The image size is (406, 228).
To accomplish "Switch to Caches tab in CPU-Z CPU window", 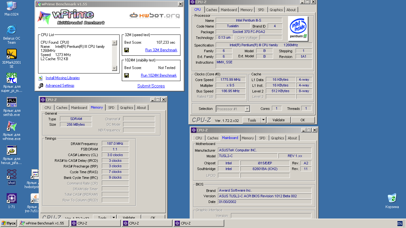I will 212,10.
